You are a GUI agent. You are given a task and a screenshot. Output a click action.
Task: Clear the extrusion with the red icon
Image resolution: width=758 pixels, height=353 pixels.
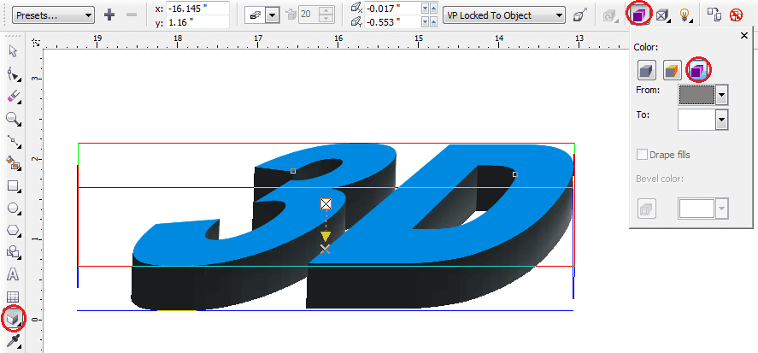(x=737, y=15)
